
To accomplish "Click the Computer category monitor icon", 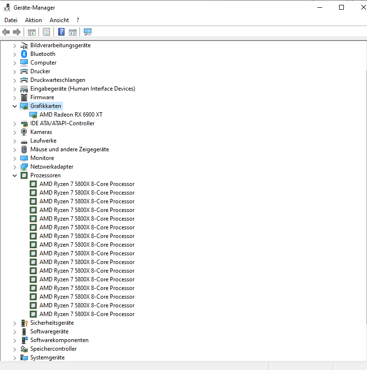I will [x=24, y=63].
